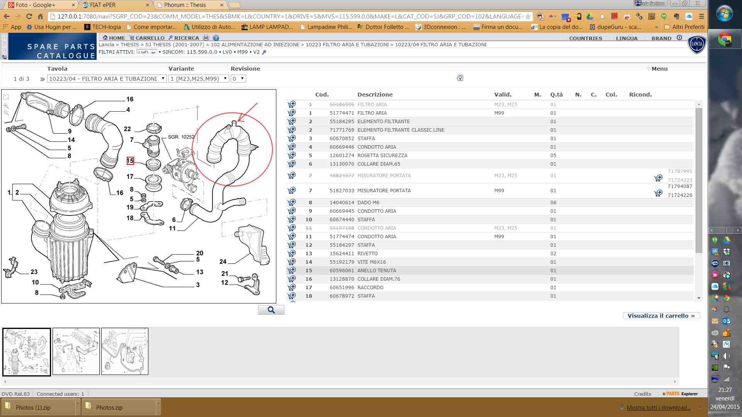Click Visualizza il carrello link
The width and height of the screenshot is (742, 417).
click(x=661, y=315)
